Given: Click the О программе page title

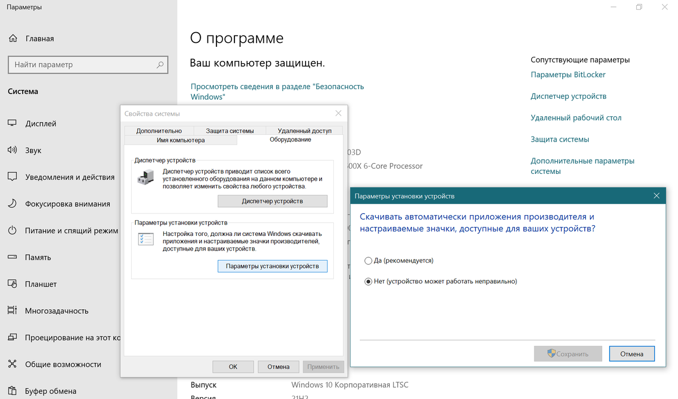Looking at the screenshot, I should click(237, 38).
